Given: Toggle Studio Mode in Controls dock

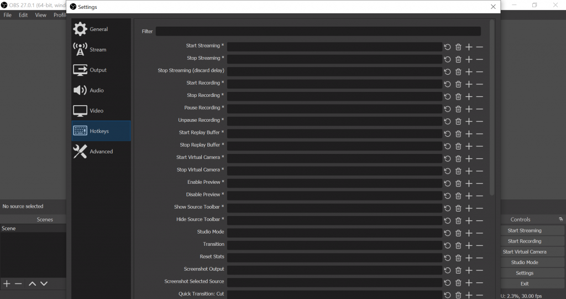Looking at the screenshot, I should coord(525,262).
